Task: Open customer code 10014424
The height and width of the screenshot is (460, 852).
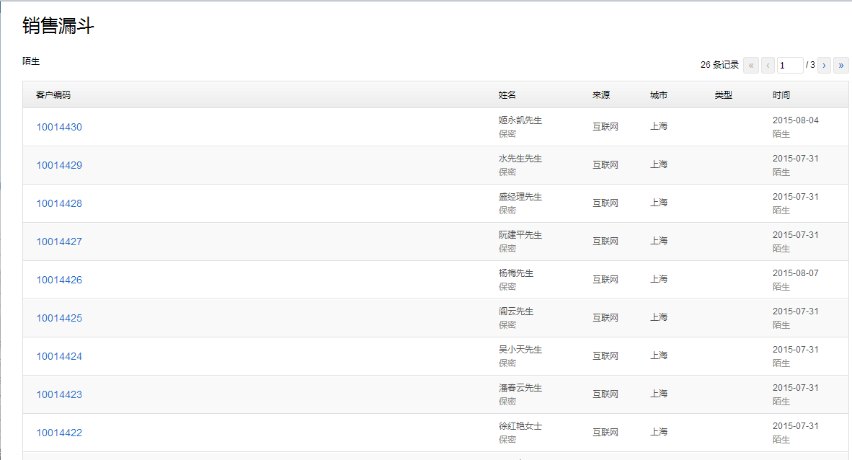Action: (x=59, y=356)
